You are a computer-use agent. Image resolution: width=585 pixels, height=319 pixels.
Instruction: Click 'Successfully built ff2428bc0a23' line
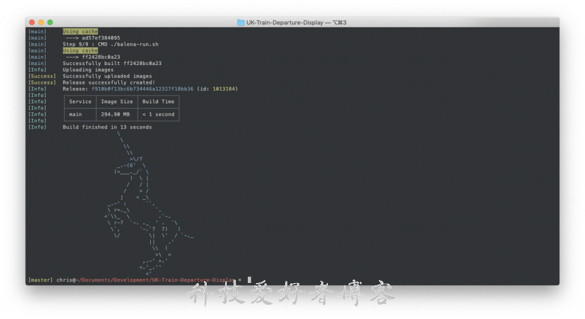pyautogui.click(x=112, y=63)
